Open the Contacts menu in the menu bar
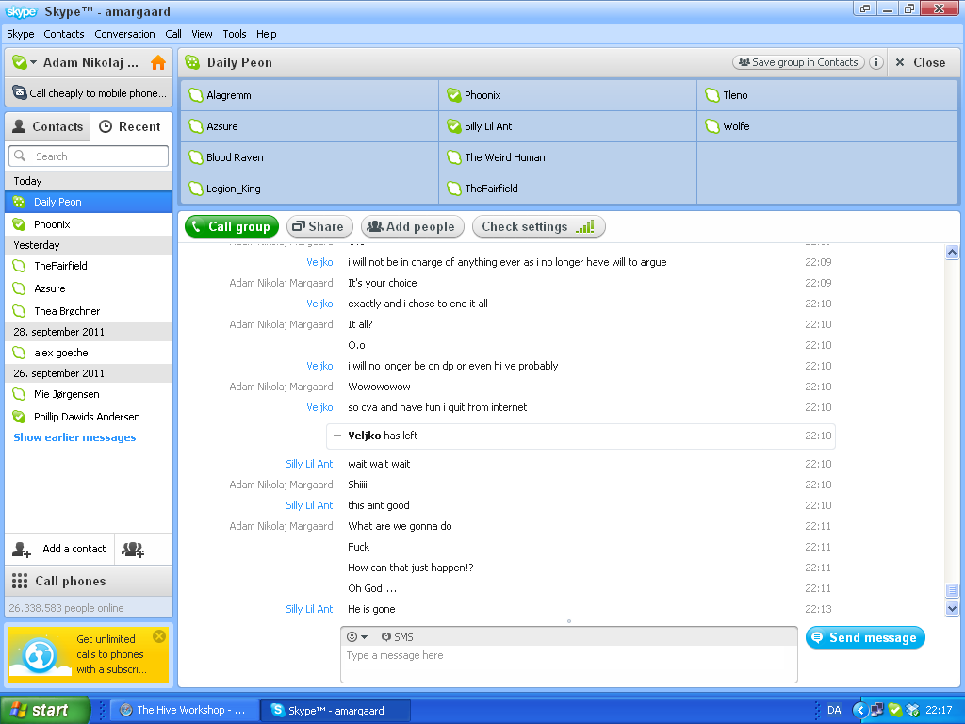The image size is (965, 724). point(64,34)
